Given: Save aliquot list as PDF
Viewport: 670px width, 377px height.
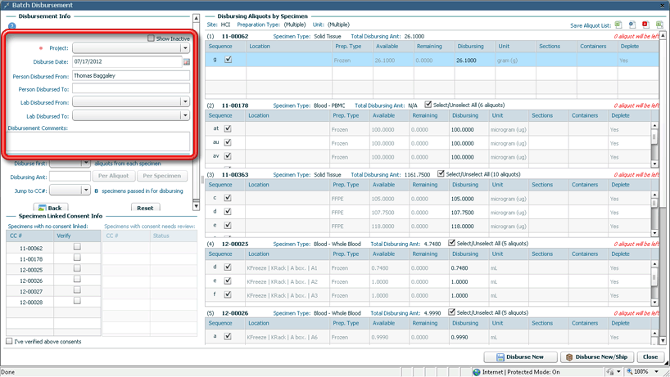Looking at the screenshot, I should coord(645,25).
